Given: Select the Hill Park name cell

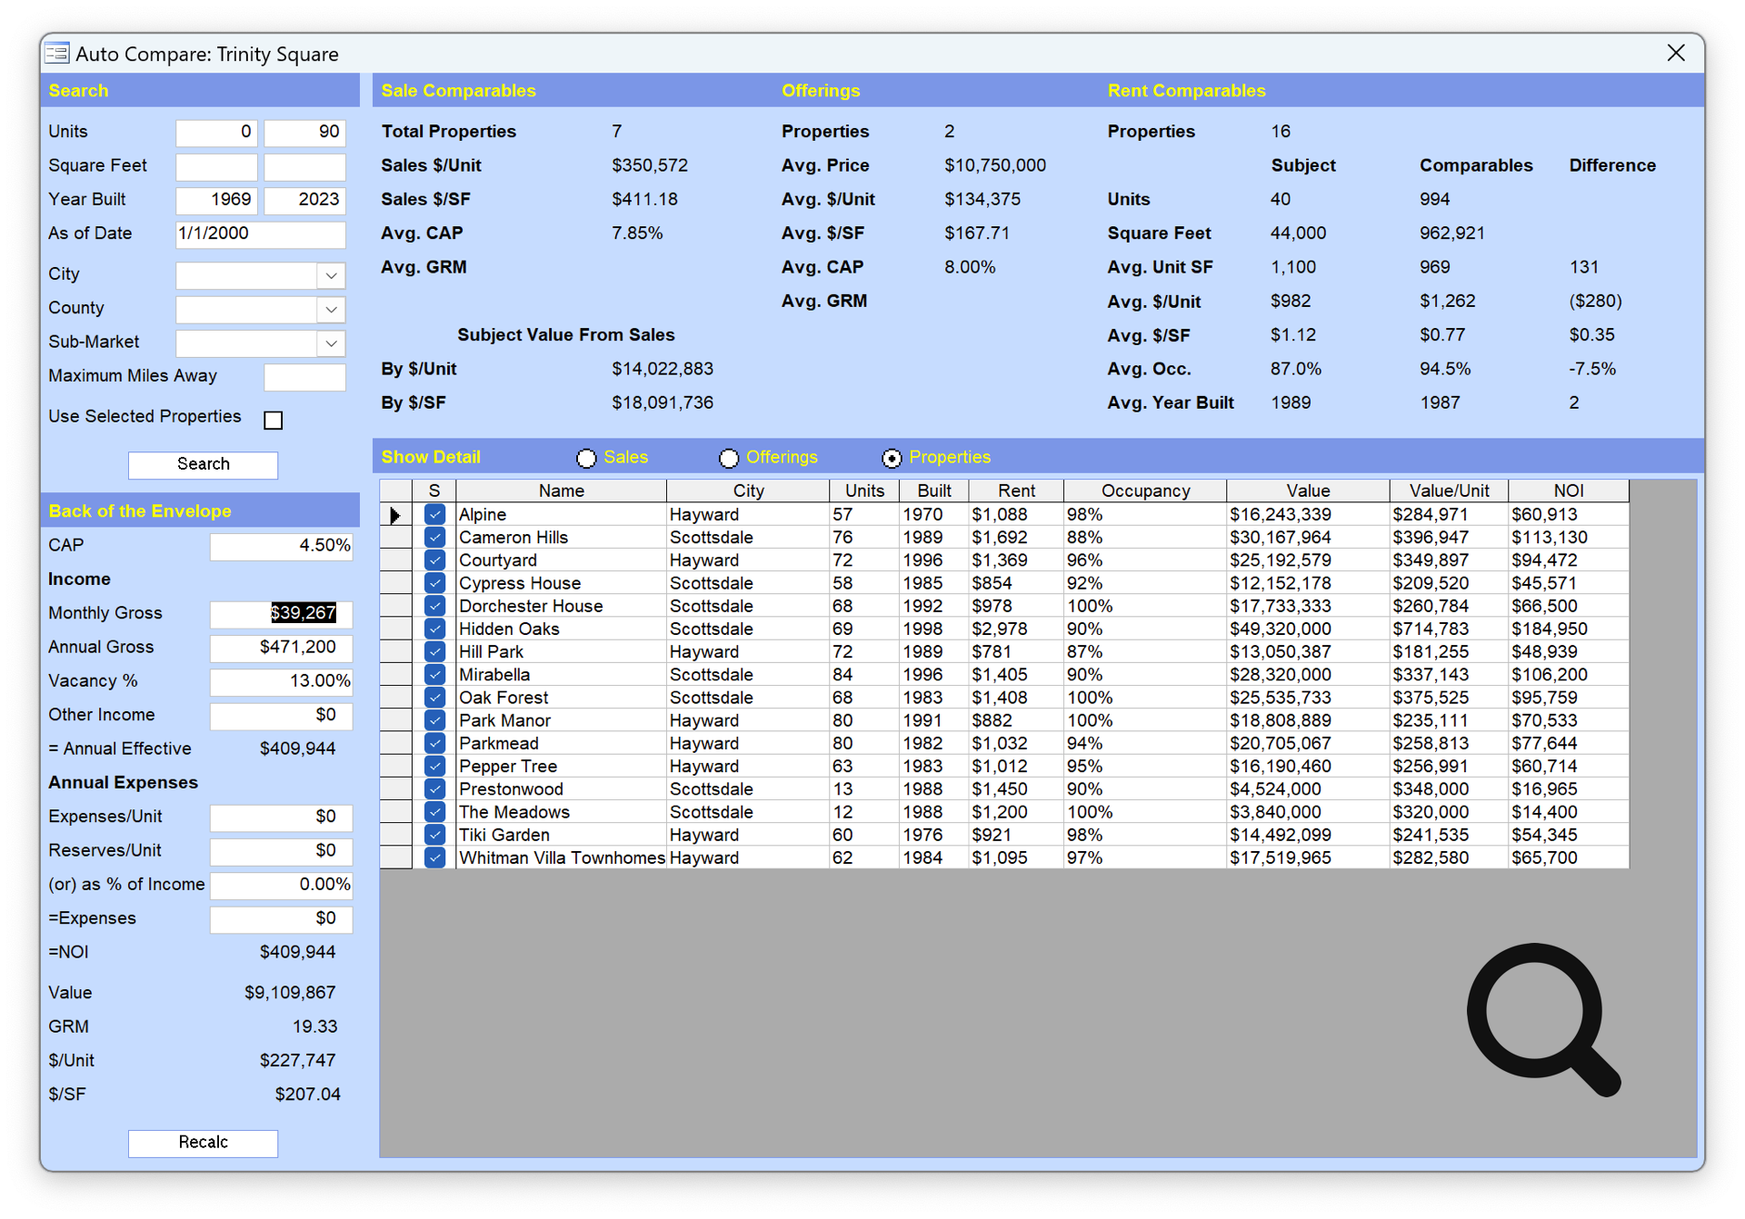Looking at the screenshot, I should [561, 652].
